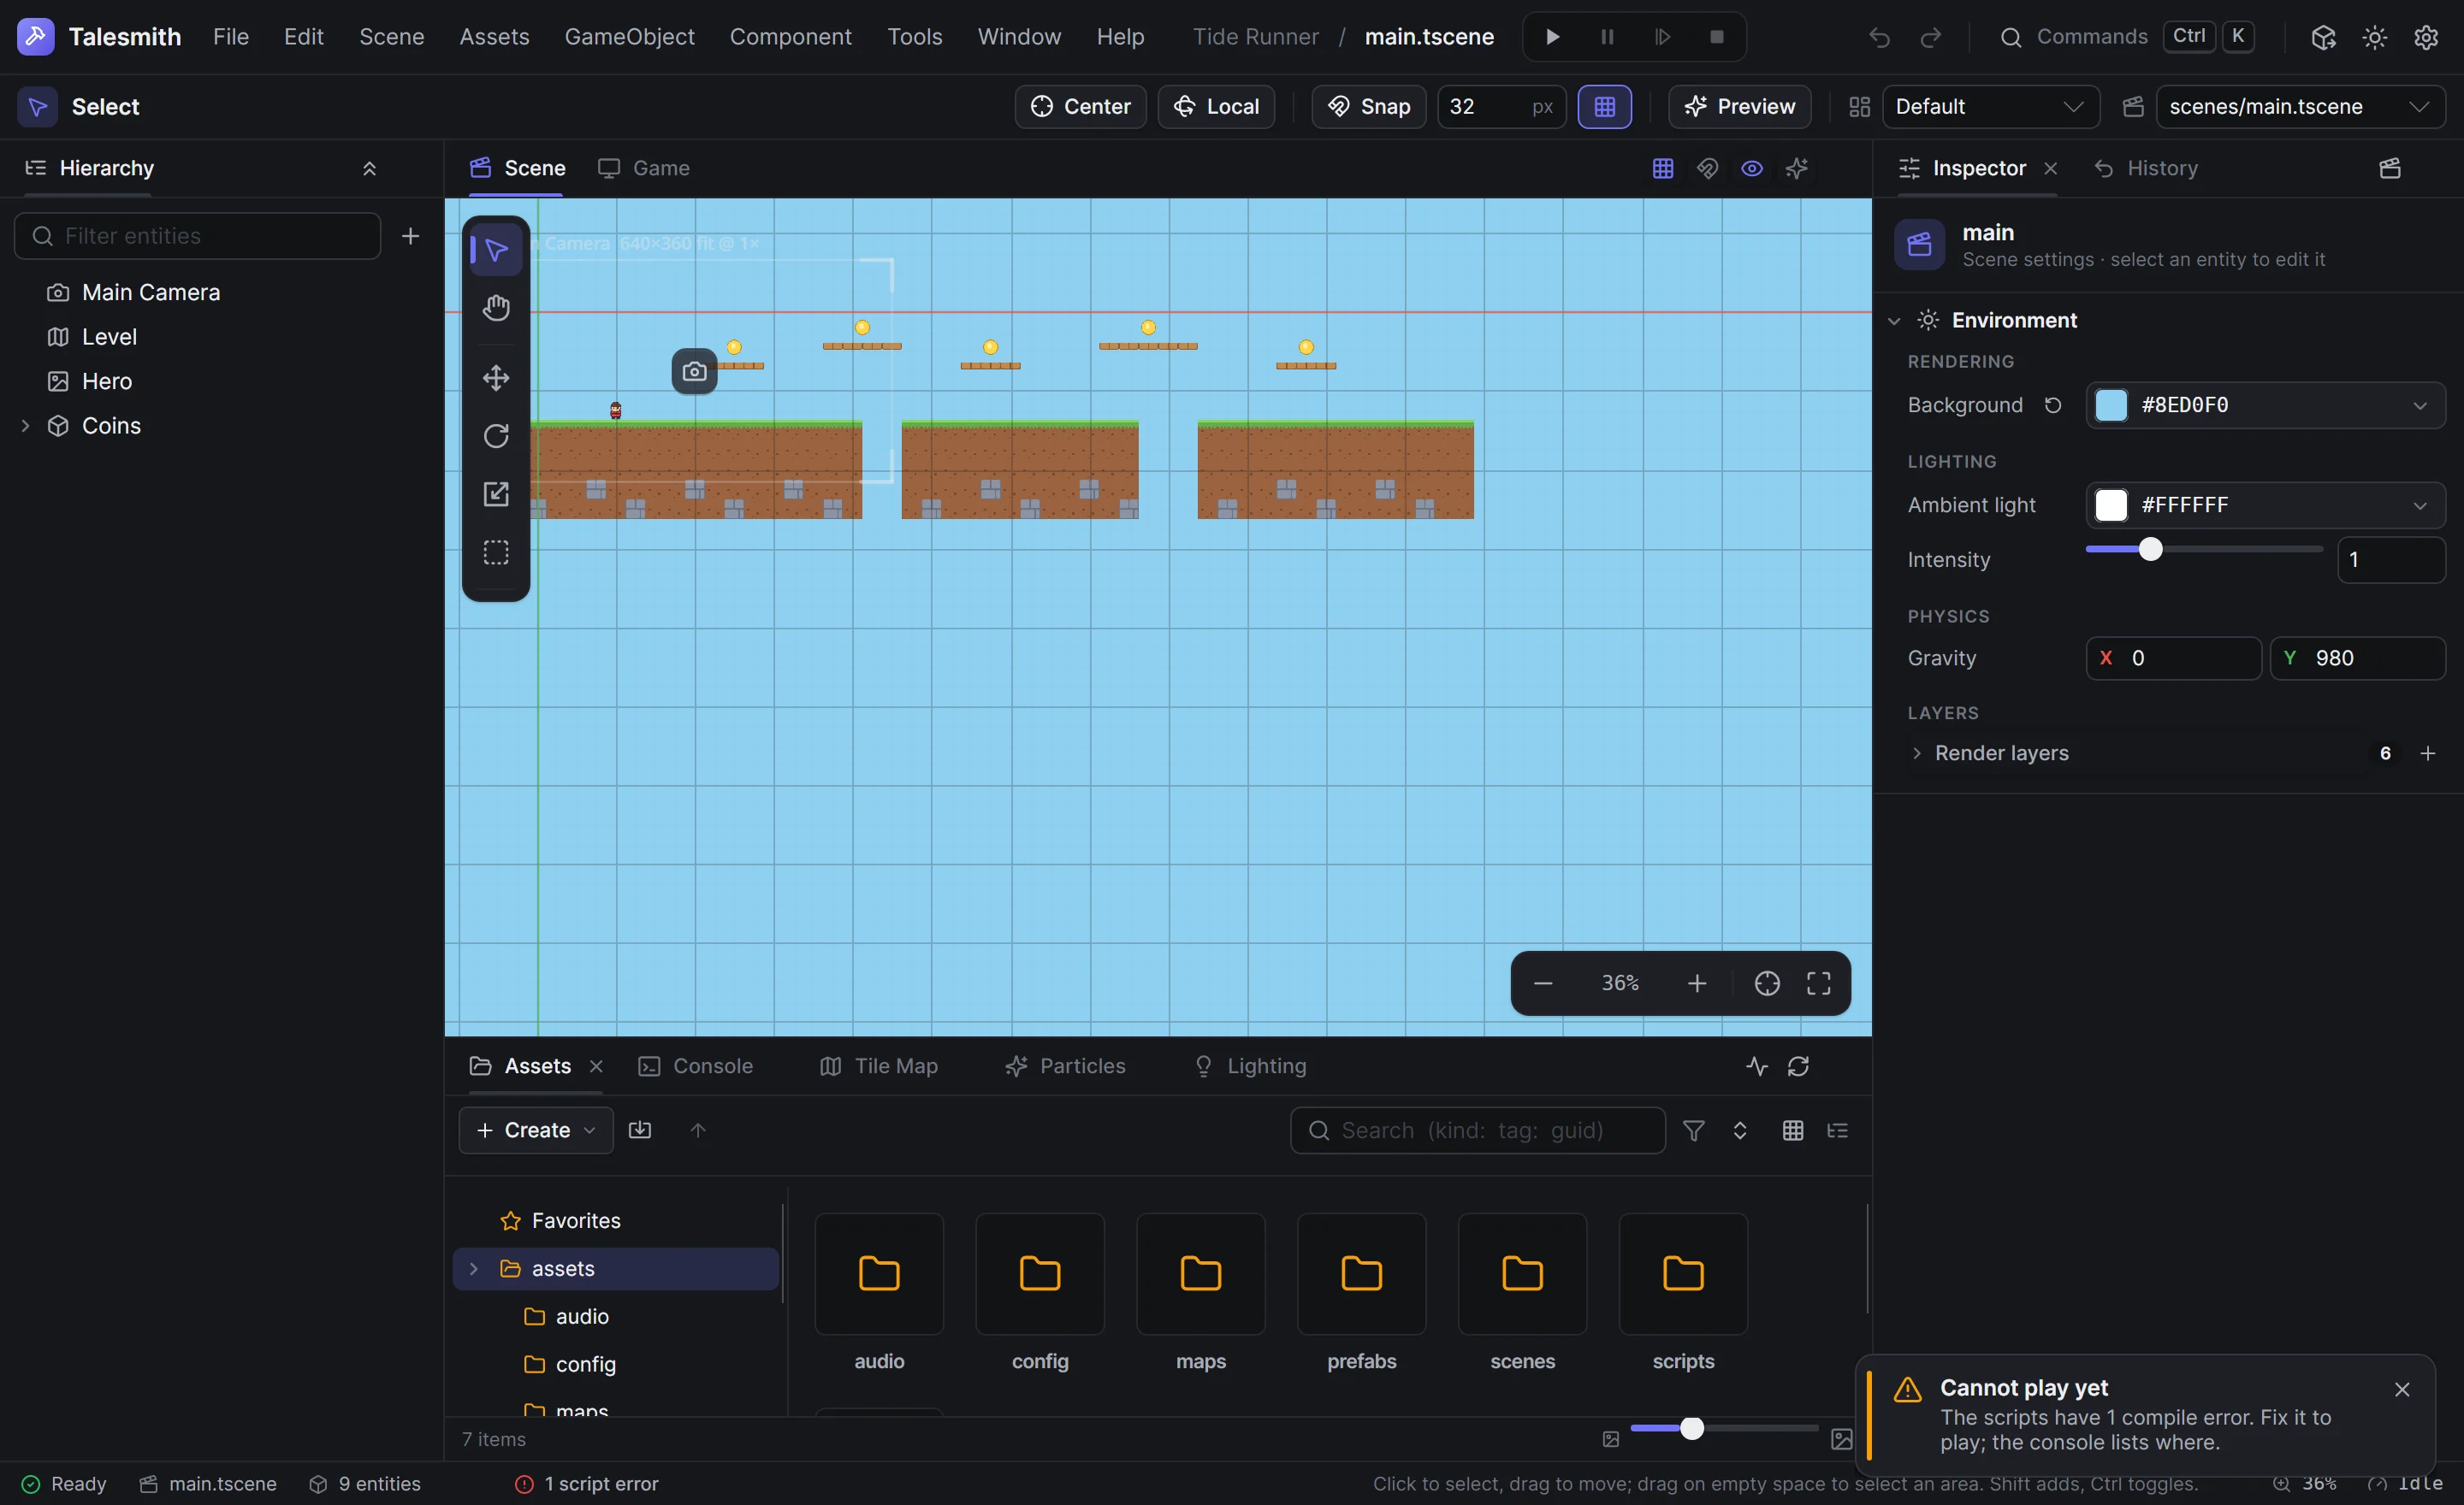Frame scene using zoom target icon

1767,983
